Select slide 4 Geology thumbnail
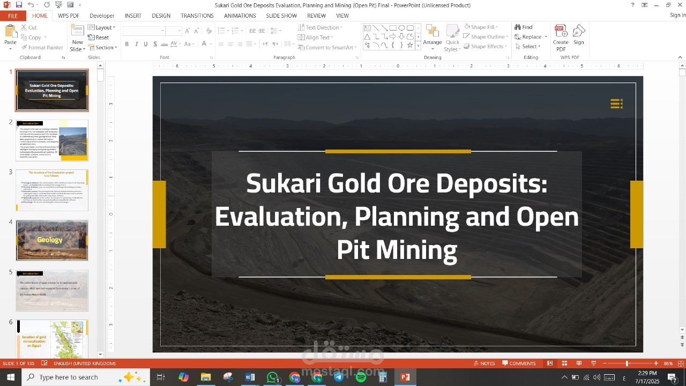686x386 pixels. [52, 240]
